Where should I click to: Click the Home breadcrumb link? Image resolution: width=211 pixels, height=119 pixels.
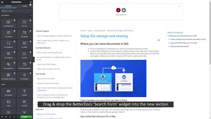[x=83, y=31]
